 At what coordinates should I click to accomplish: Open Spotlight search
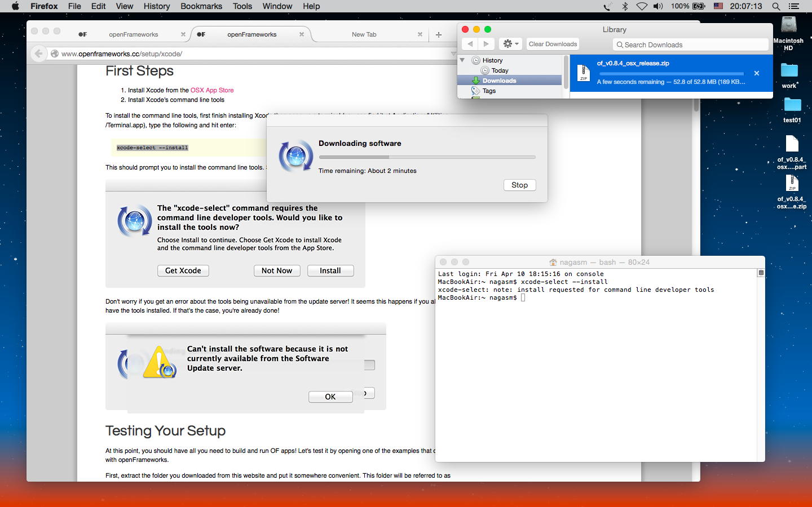click(776, 6)
